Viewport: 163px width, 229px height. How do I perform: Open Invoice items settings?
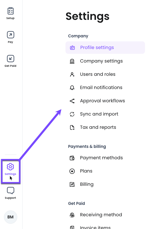click(95, 227)
